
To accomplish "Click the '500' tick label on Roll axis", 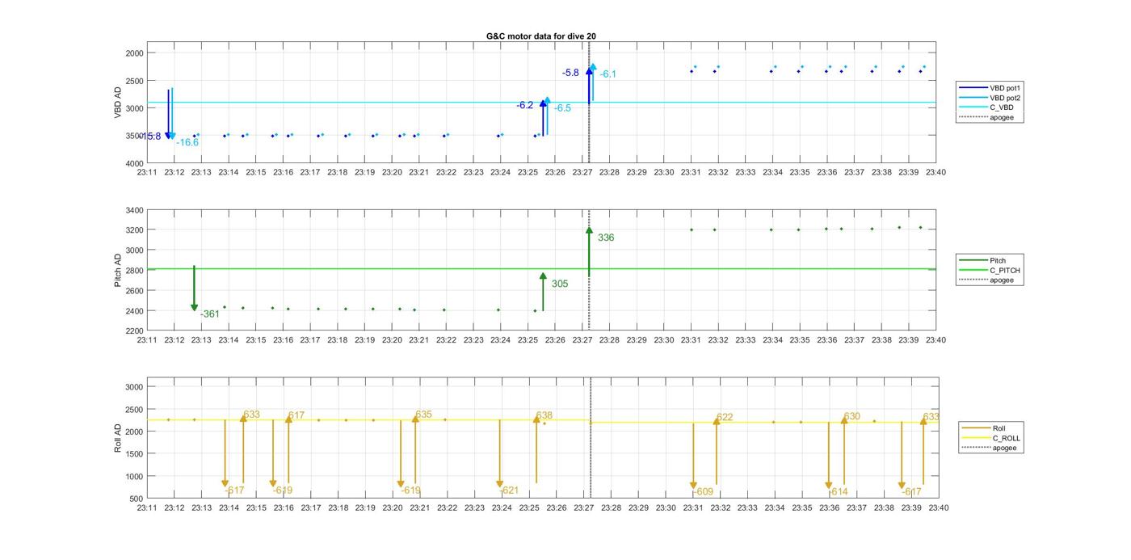I will (137, 499).
